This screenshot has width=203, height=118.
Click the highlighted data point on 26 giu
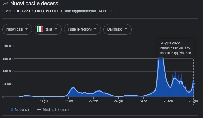[193, 84]
